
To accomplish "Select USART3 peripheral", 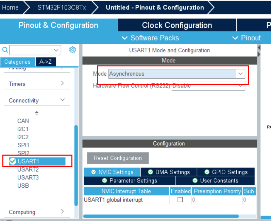I will pos(28,177).
